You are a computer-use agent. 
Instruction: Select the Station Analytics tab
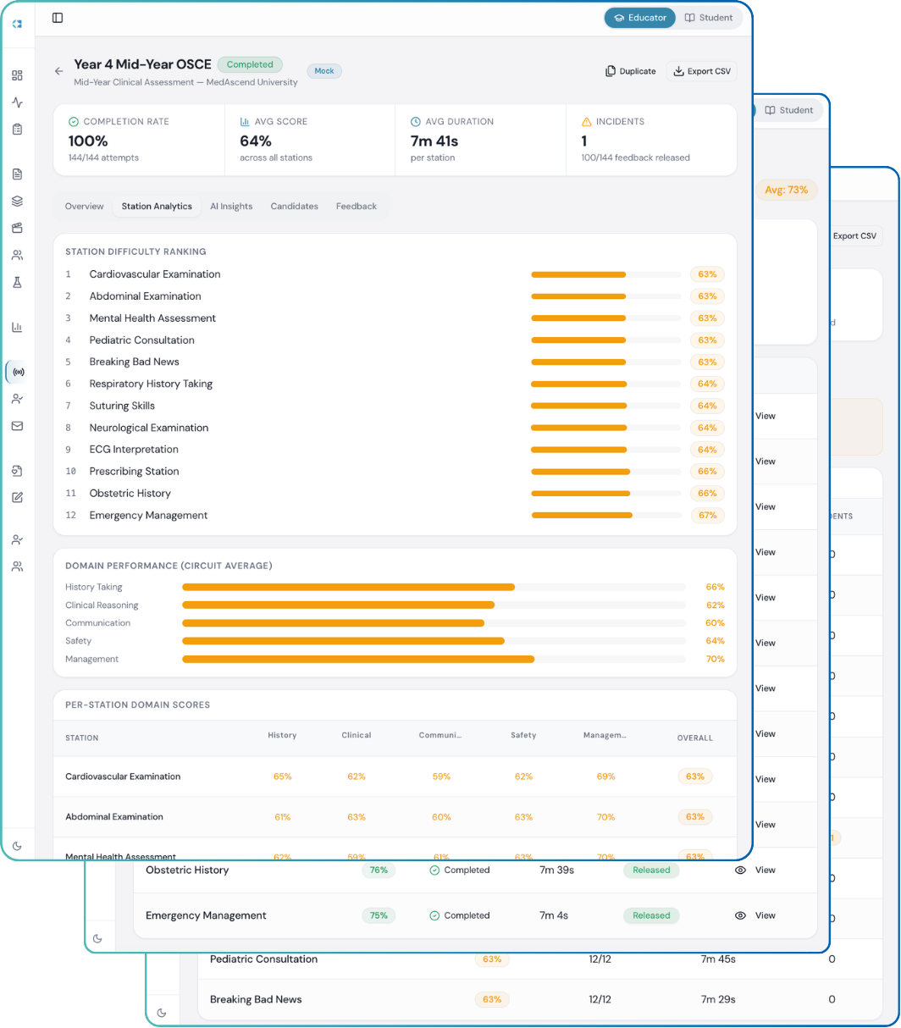(157, 206)
